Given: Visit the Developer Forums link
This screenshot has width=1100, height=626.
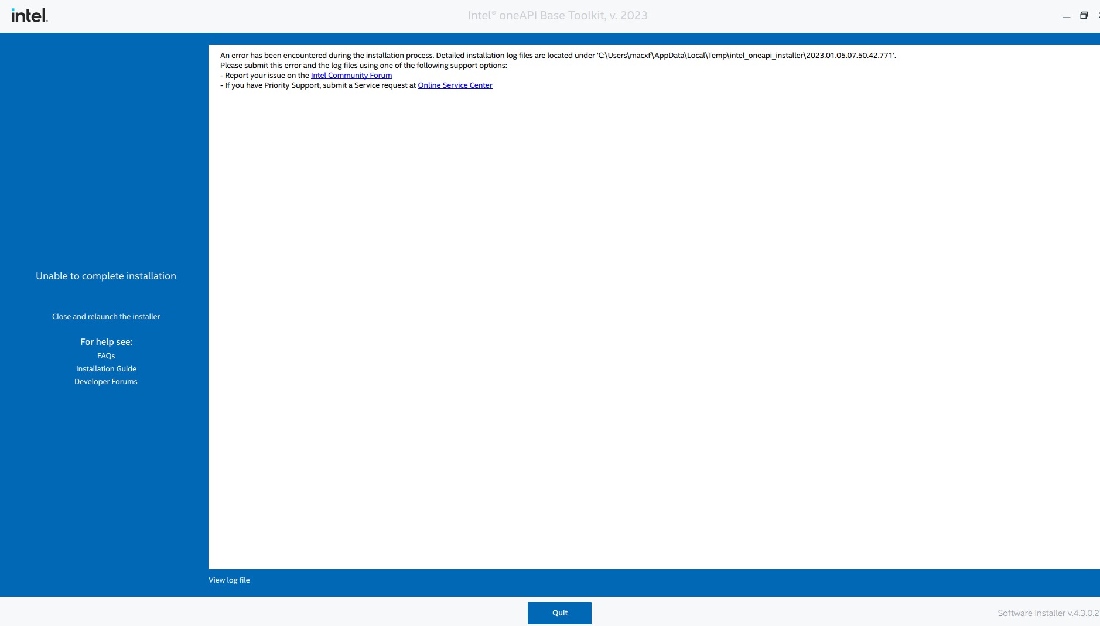Looking at the screenshot, I should [106, 382].
